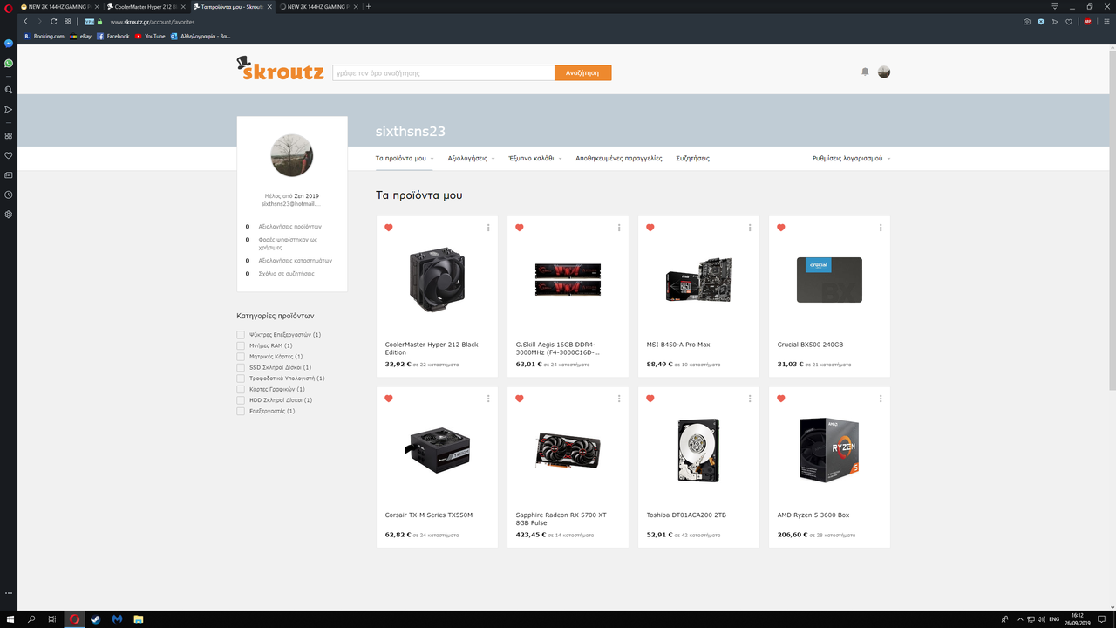The image size is (1116, 628).
Task: Check the Μνήμες RAM category
Action: [x=241, y=345]
